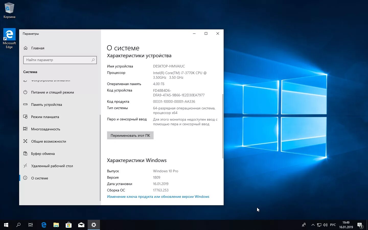This screenshot has height=230, width=368.
Task: Open Питание и спящий режим settings
Action: 60,92
